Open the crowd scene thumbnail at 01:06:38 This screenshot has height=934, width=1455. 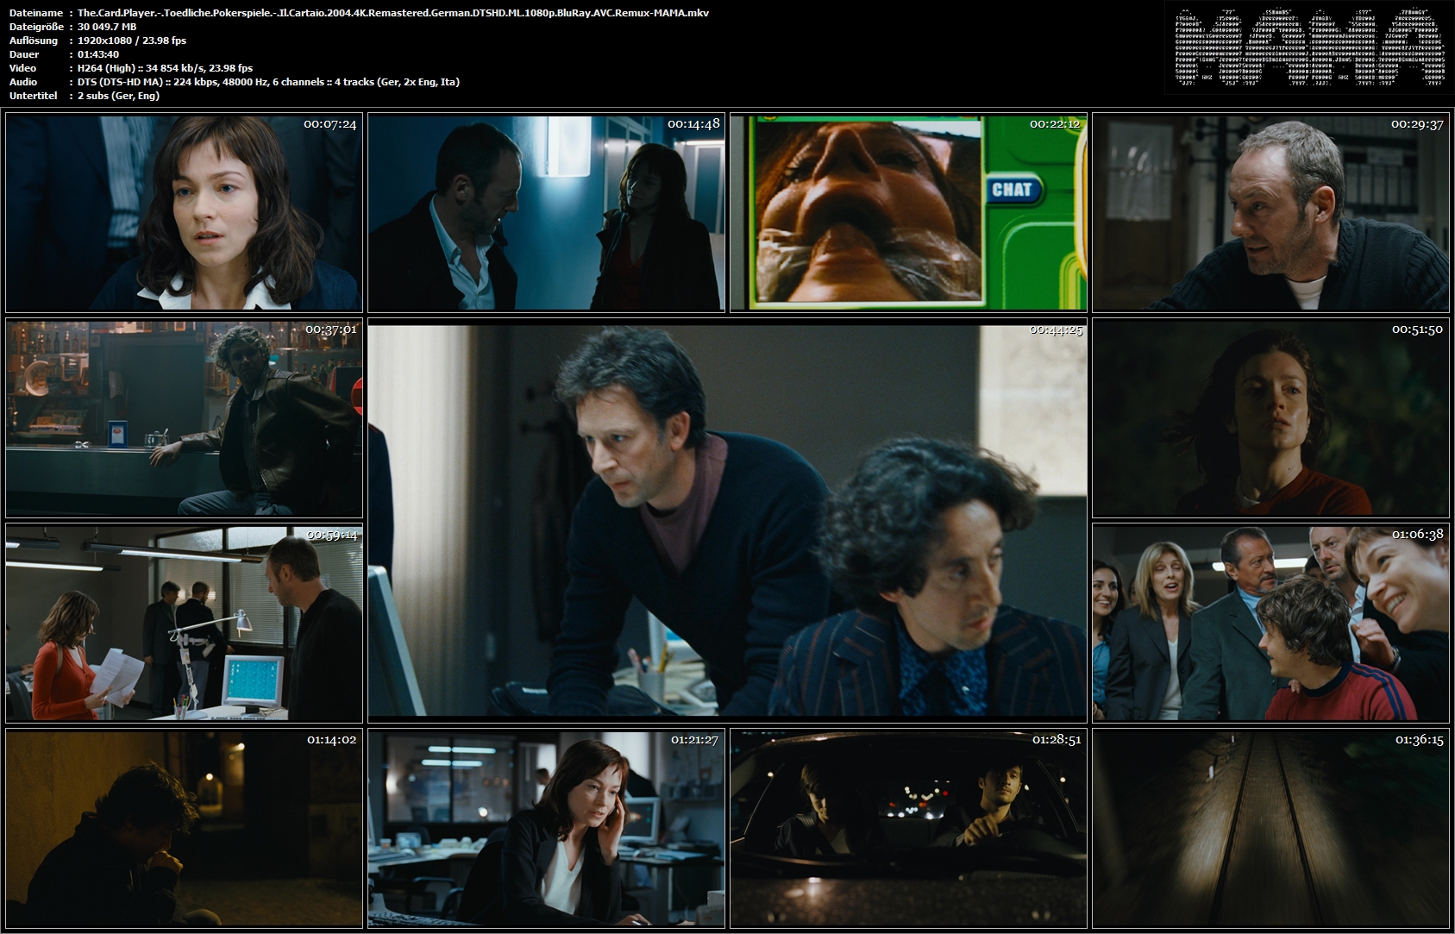[x=1270, y=623]
